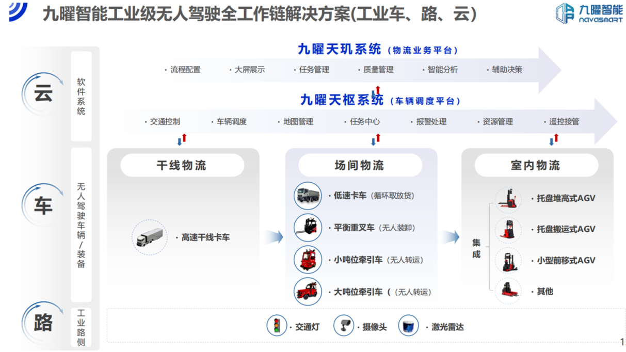Select the blue lidar sensor icon
This screenshot has width=626, height=352.
click(408, 326)
